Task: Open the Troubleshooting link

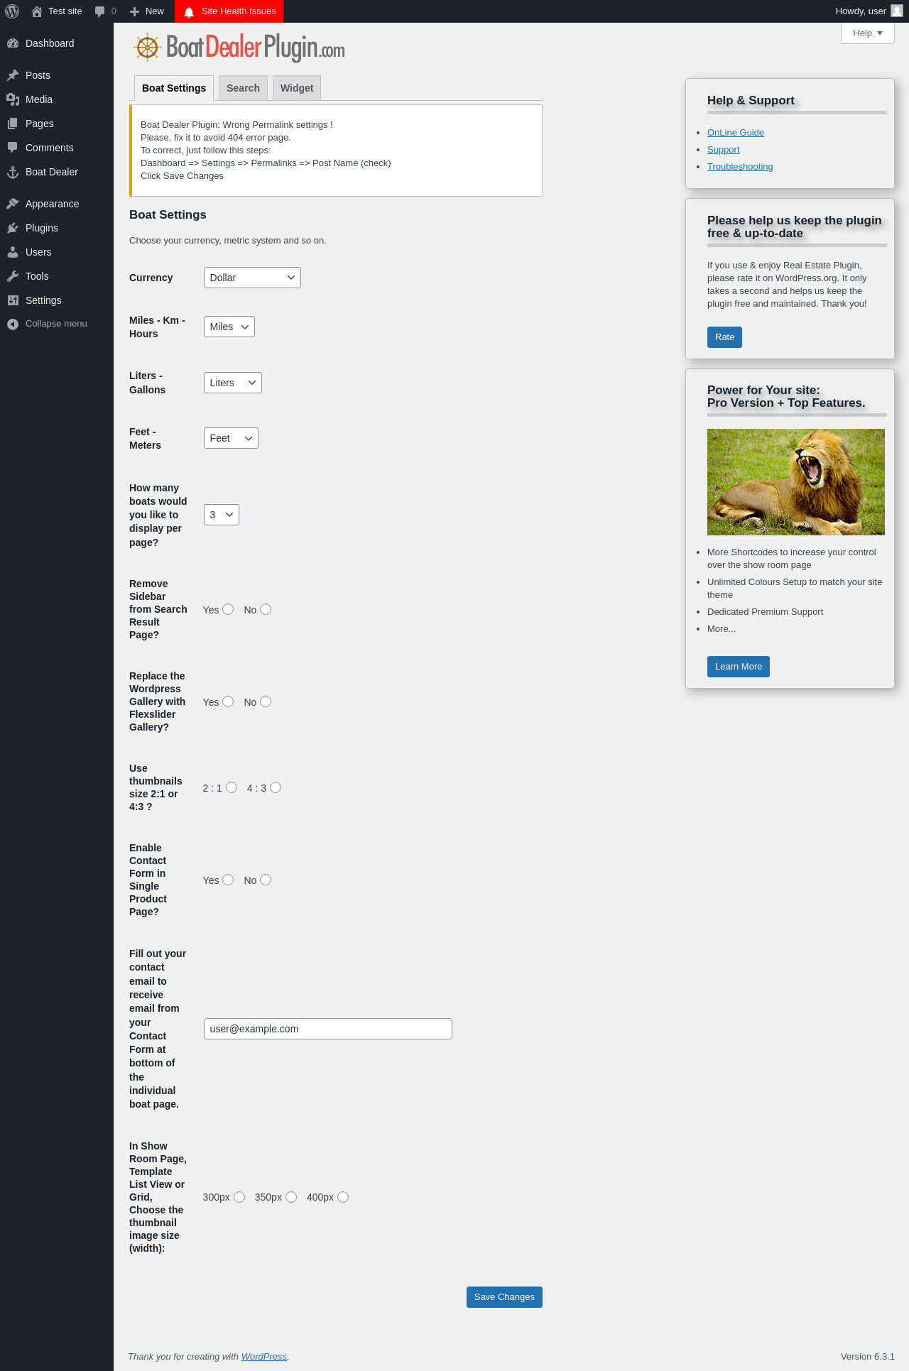Action: tap(740, 167)
